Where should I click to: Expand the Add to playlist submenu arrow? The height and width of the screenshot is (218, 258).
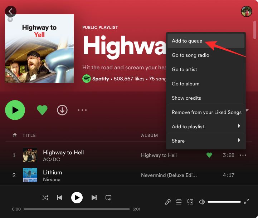point(239,126)
